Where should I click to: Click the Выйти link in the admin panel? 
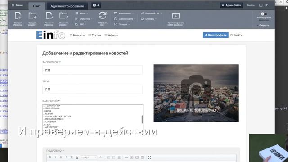pos(251,5)
